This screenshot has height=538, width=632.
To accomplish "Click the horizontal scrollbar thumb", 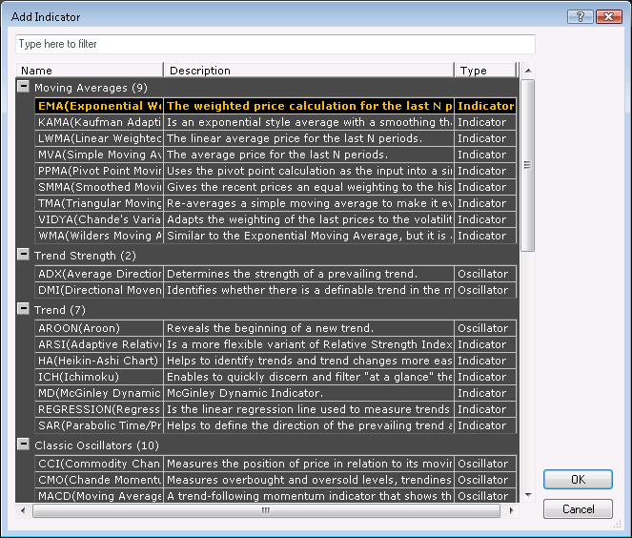I will 266,510.
